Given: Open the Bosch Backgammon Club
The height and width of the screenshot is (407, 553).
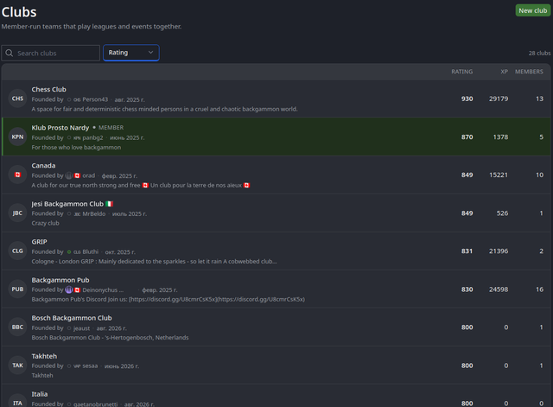Looking at the screenshot, I should coord(72,318).
